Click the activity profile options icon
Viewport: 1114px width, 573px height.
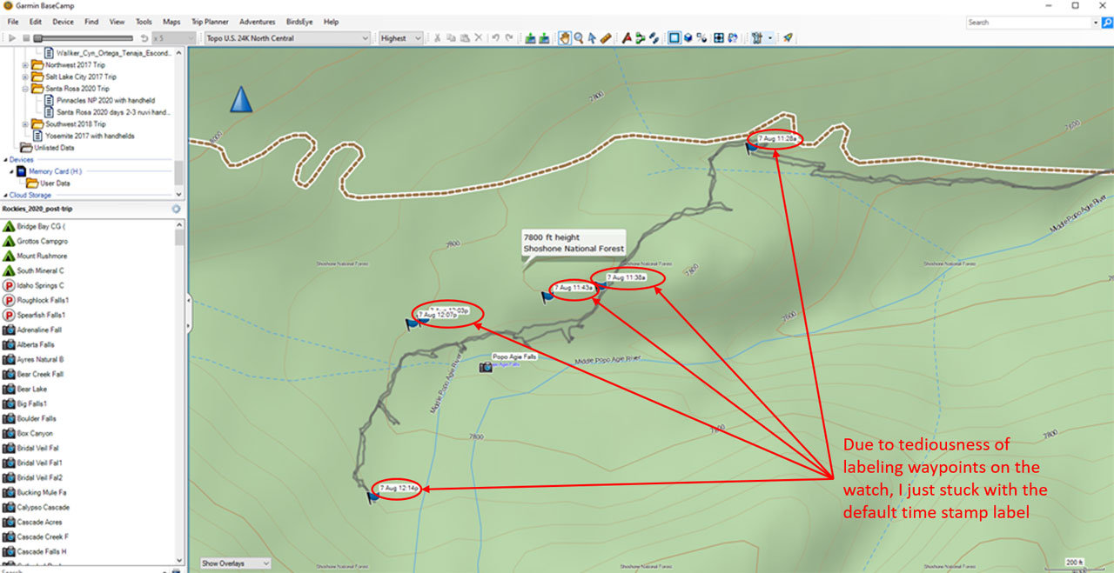[757, 38]
